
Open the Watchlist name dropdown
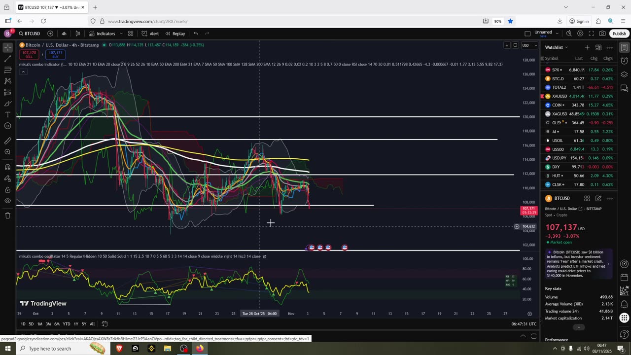coord(557,47)
